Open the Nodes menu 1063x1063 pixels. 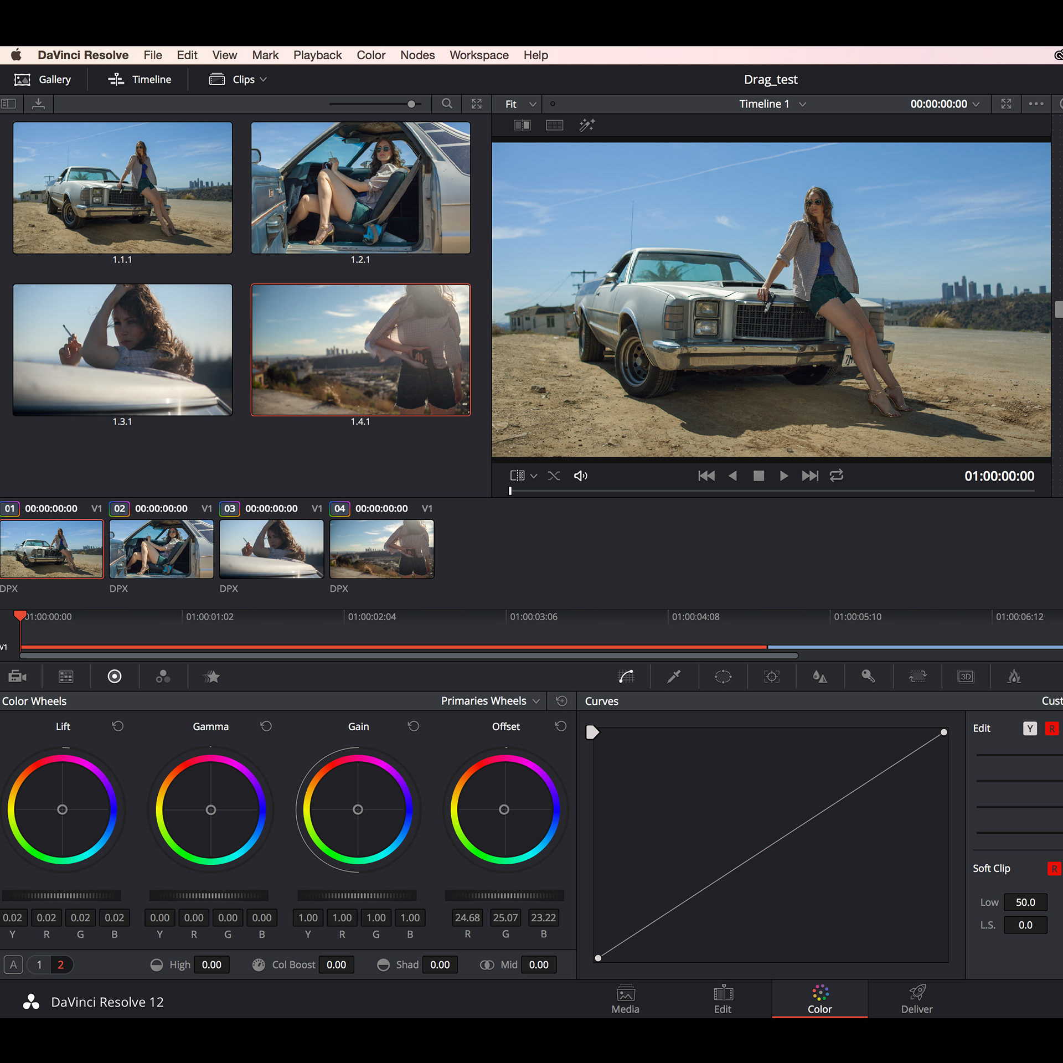(x=417, y=55)
